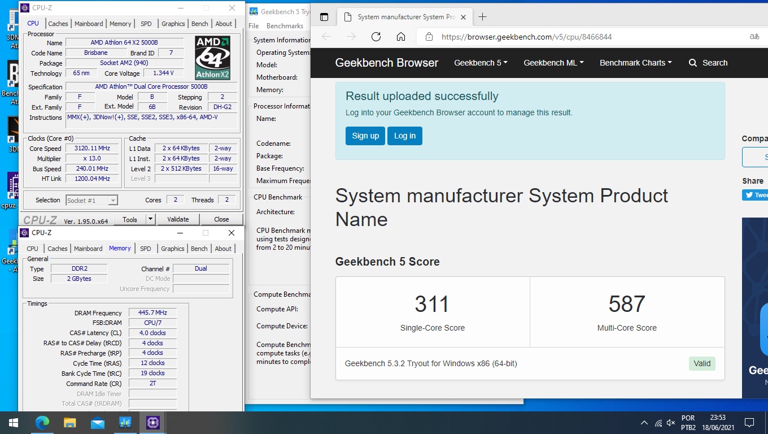Open Mainboard tab in top CPU-Z window
This screenshot has height=434, width=768.
[x=89, y=24]
